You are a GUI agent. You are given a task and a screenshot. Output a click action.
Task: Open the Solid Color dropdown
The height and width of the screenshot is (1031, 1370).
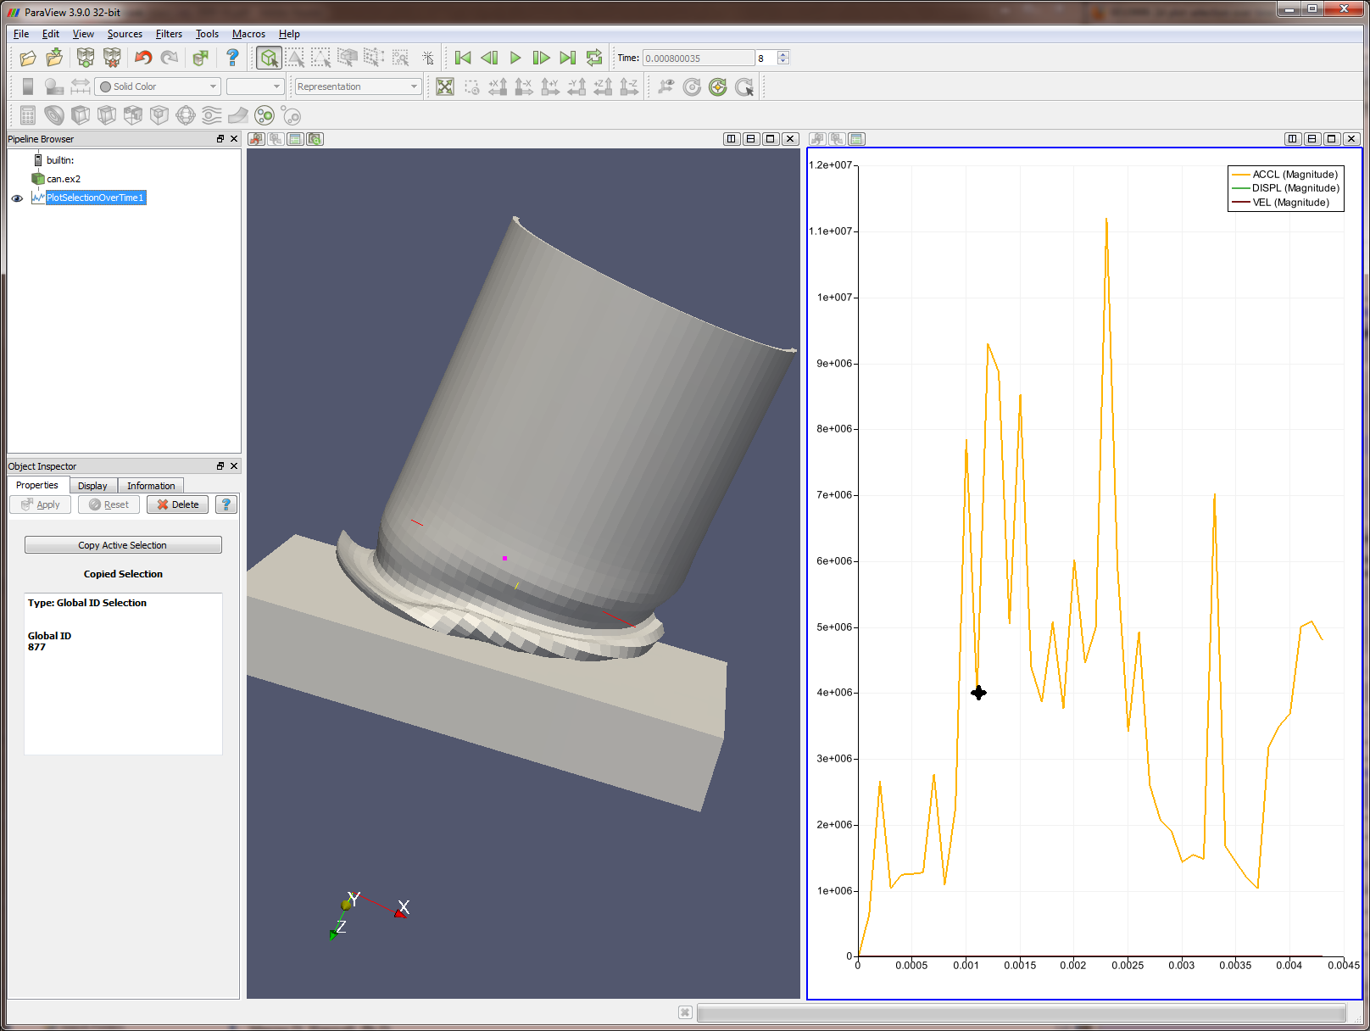(x=158, y=86)
